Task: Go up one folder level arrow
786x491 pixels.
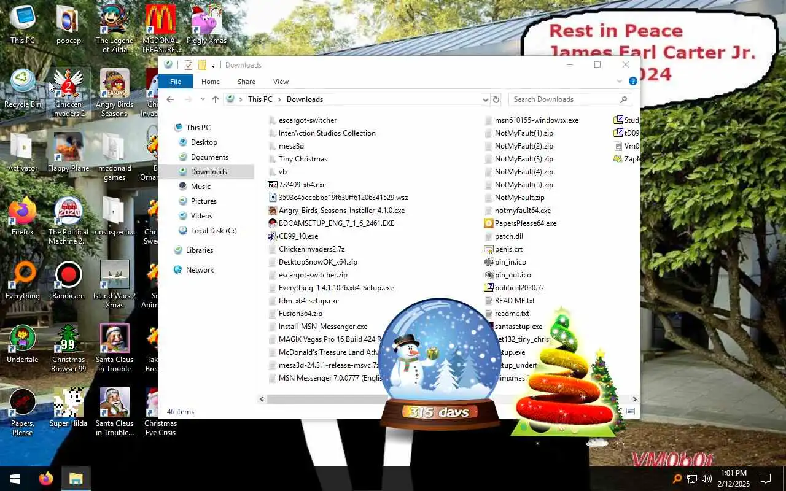Action: pyautogui.click(x=216, y=99)
